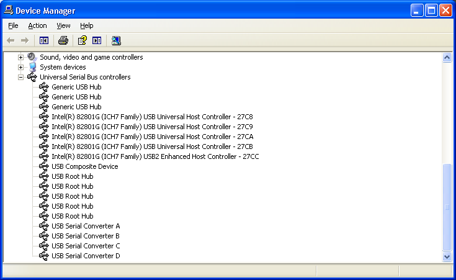The width and height of the screenshot is (456, 280).
Task: Select Host Controller - 27CB entry
Action: [x=152, y=147]
